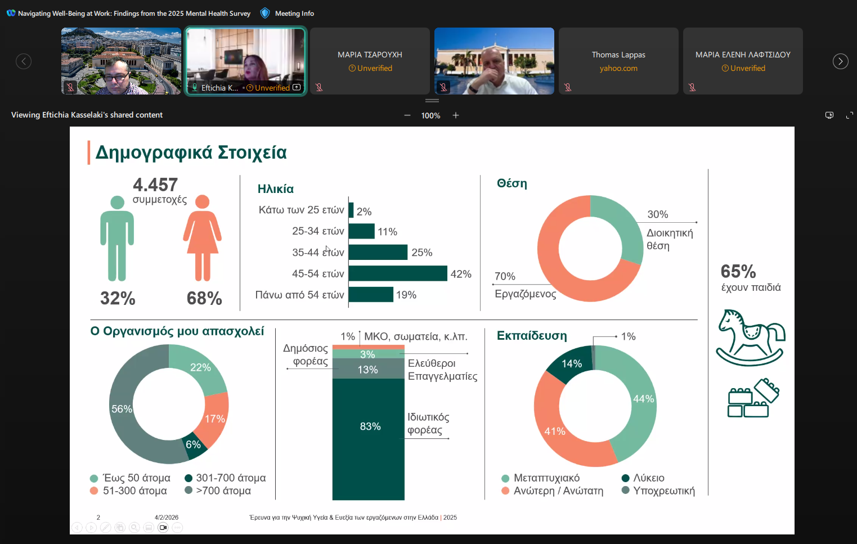Screen dimensions: 857x544
Task: Click the pop-out shared content icon
Action: [x=829, y=115]
